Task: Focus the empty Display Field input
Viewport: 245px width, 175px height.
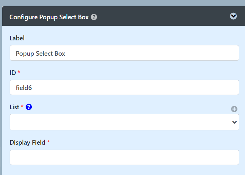Action: point(124,157)
